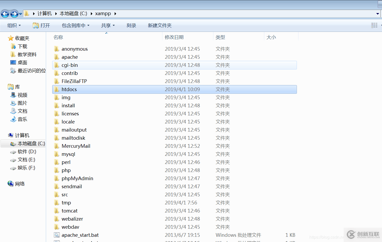Select the tomcat folder icon
The height and width of the screenshot is (242, 382).
pyautogui.click(x=57, y=211)
